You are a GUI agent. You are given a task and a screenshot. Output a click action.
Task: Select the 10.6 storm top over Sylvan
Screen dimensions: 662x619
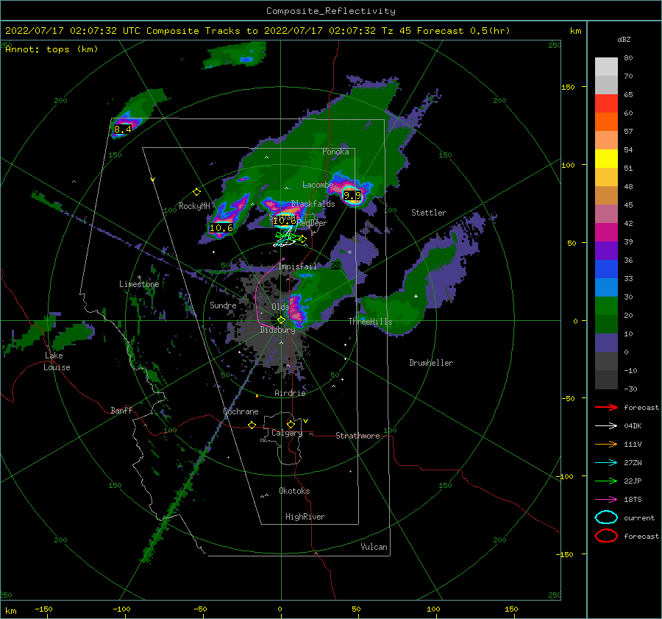(x=284, y=221)
